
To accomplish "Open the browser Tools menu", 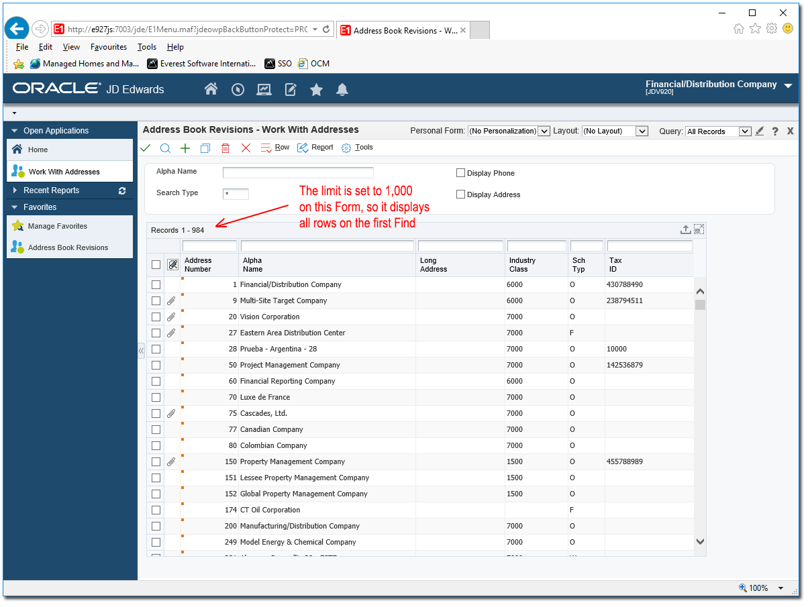I will (x=147, y=47).
